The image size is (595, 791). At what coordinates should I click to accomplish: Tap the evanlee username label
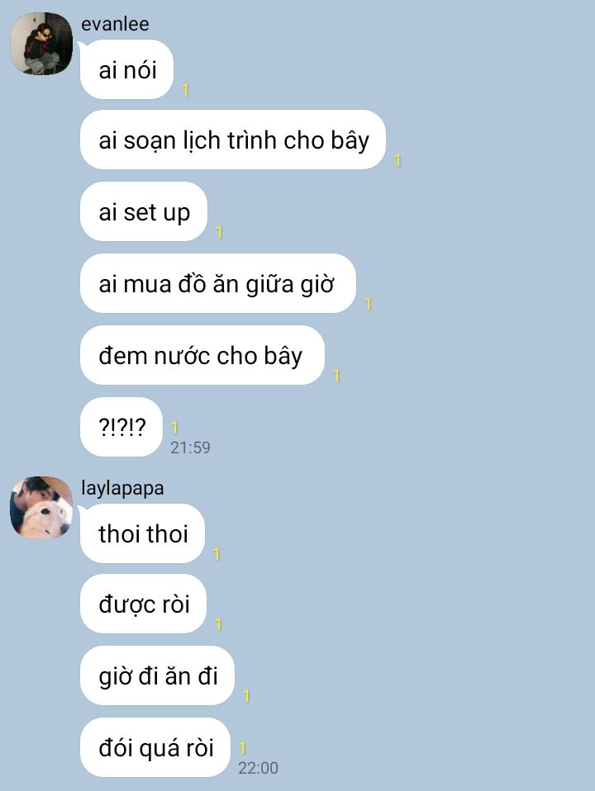click(x=115, y=24)
